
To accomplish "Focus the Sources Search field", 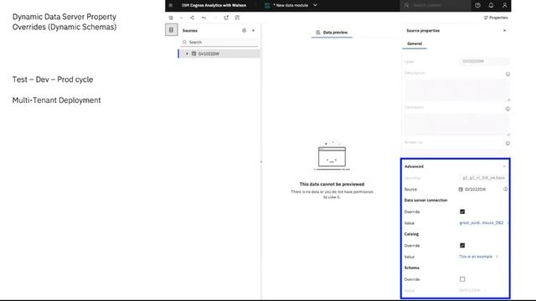I will (219, 42).
